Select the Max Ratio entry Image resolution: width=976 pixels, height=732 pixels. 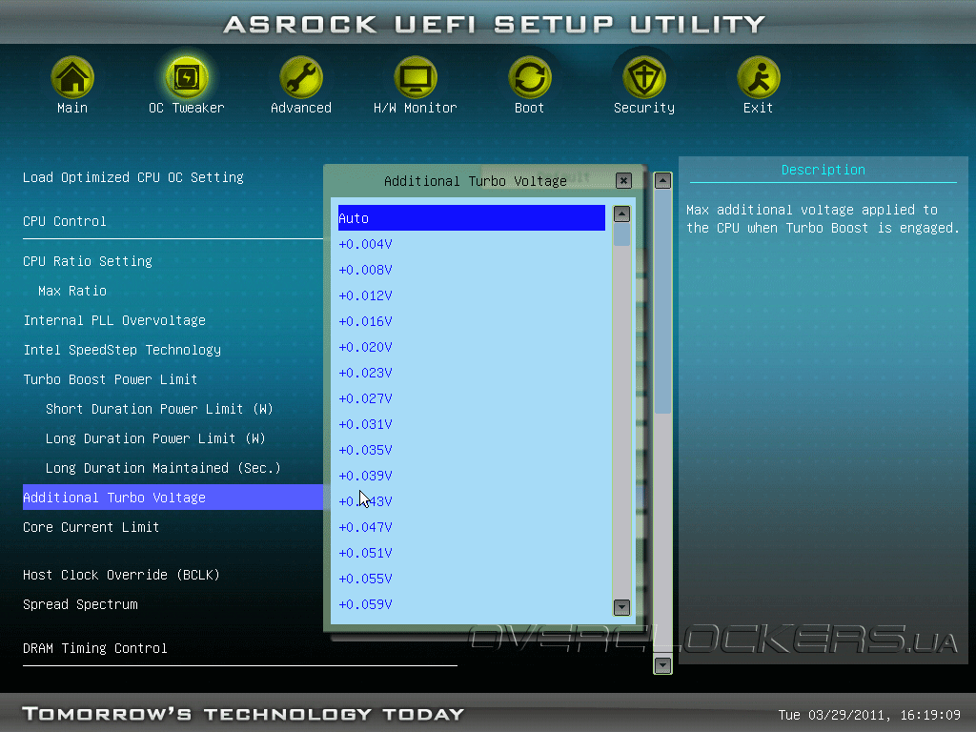72,291
